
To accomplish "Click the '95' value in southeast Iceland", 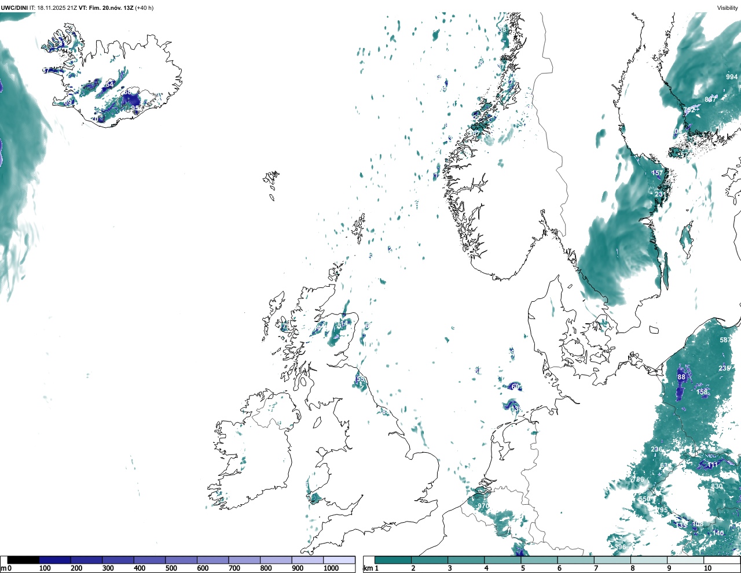I will point(135,108).
